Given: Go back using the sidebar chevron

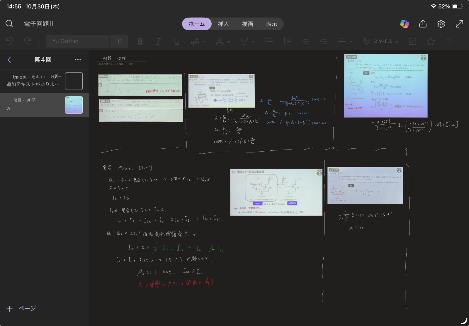Looking at the screenshot, I should [9, 60].
